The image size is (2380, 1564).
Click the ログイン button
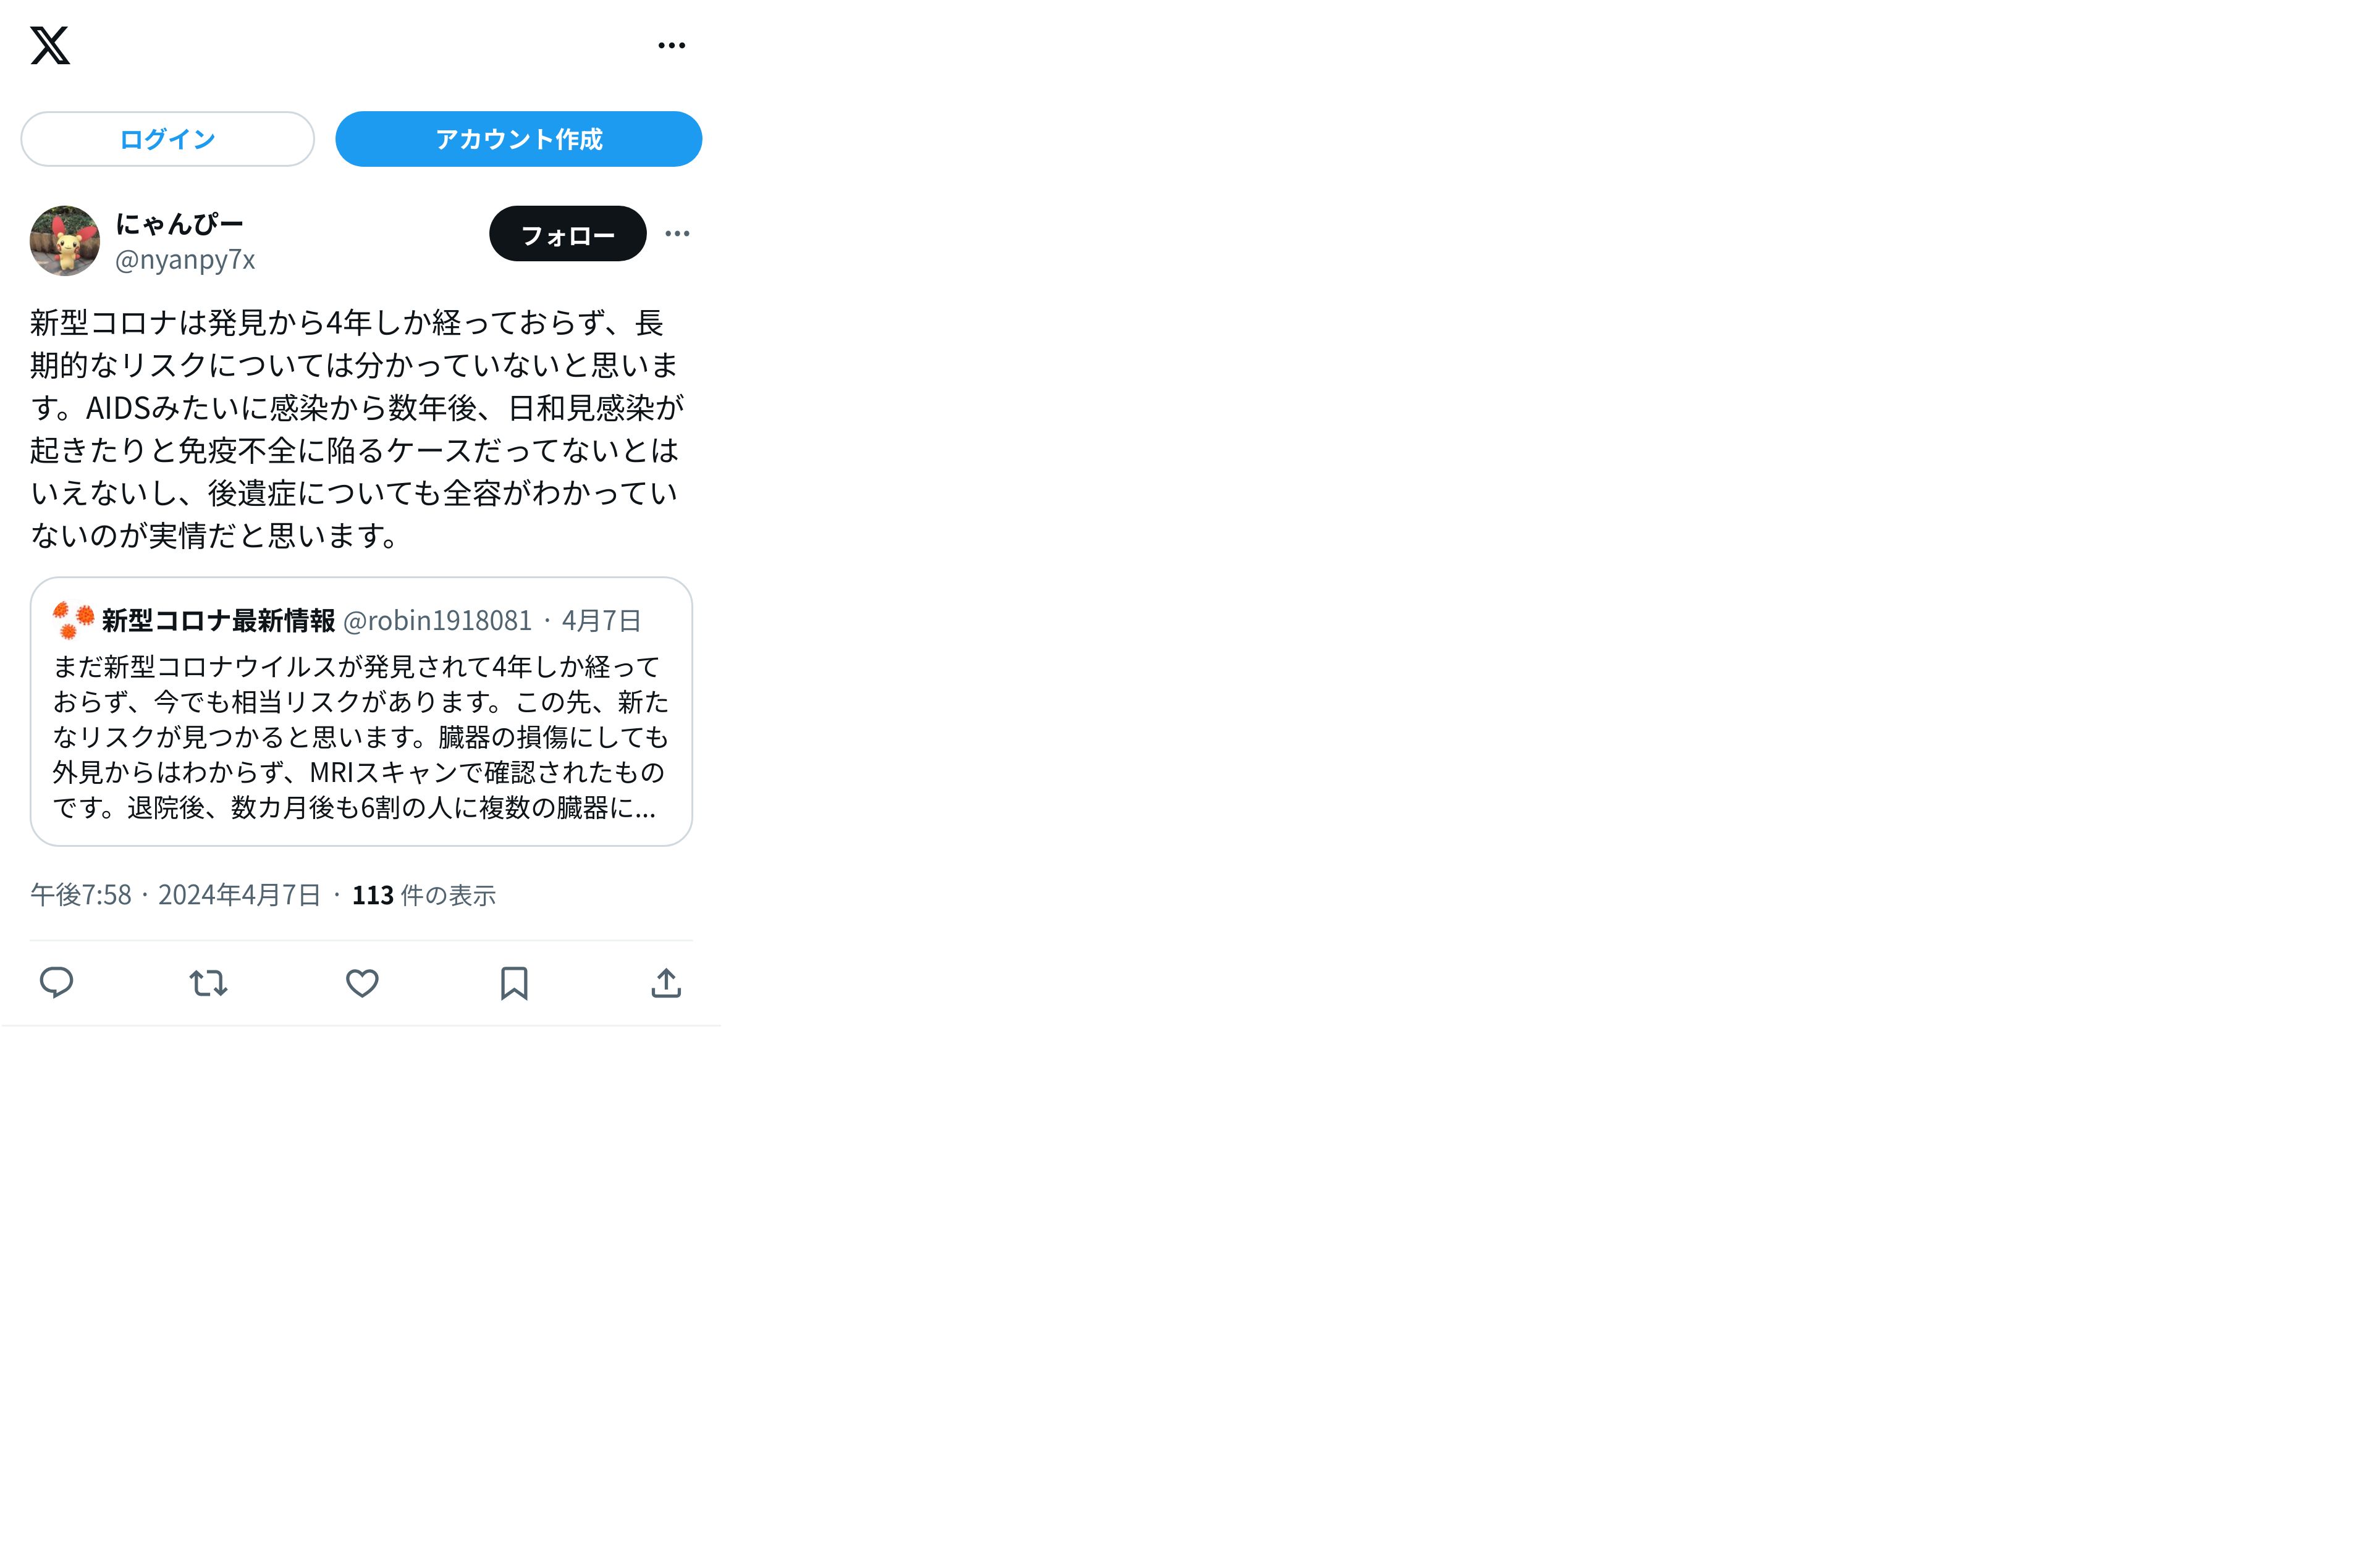(167, 139)
